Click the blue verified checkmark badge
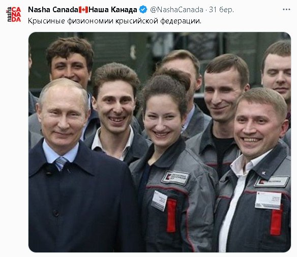The width and height of the screenshot is (297, 257). click(x=143, y=10)
